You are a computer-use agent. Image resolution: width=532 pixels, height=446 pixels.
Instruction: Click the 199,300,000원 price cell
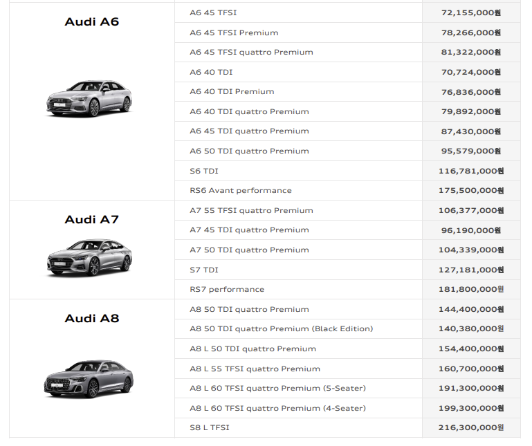[471, 408]
